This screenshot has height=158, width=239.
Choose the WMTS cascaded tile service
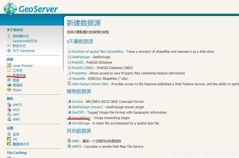click(x=77, y=147)
